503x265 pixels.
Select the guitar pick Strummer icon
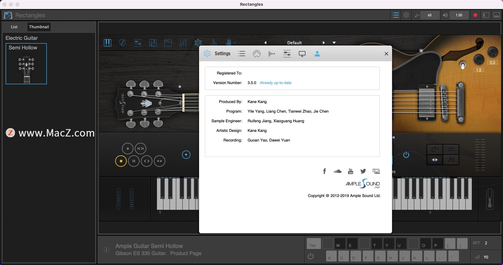[123, 43]
